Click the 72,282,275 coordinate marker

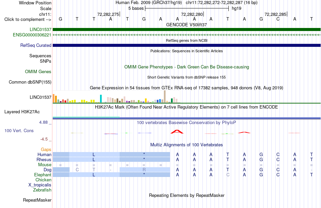[x=108, y=14]
